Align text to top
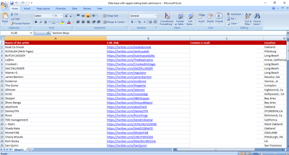 (78, 16)
